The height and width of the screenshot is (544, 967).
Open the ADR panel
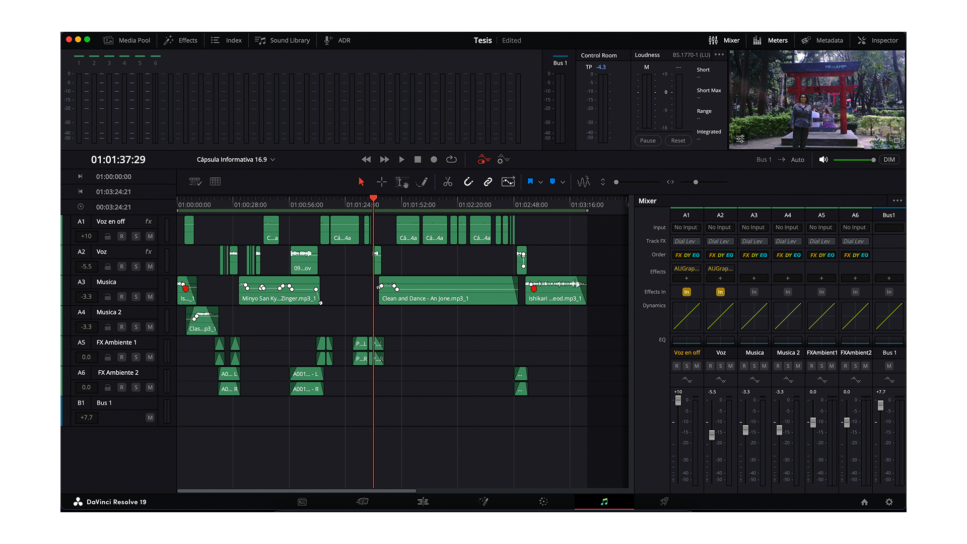click(336, 40)
